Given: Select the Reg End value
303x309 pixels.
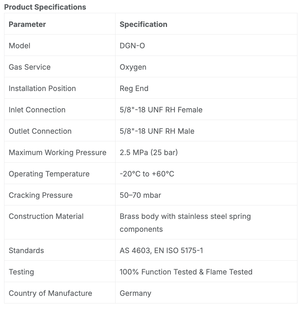Looking at the screenshot, I should (x=134, y=88).
